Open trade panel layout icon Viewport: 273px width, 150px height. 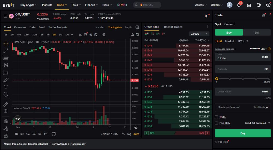click(x=263, y=15)
